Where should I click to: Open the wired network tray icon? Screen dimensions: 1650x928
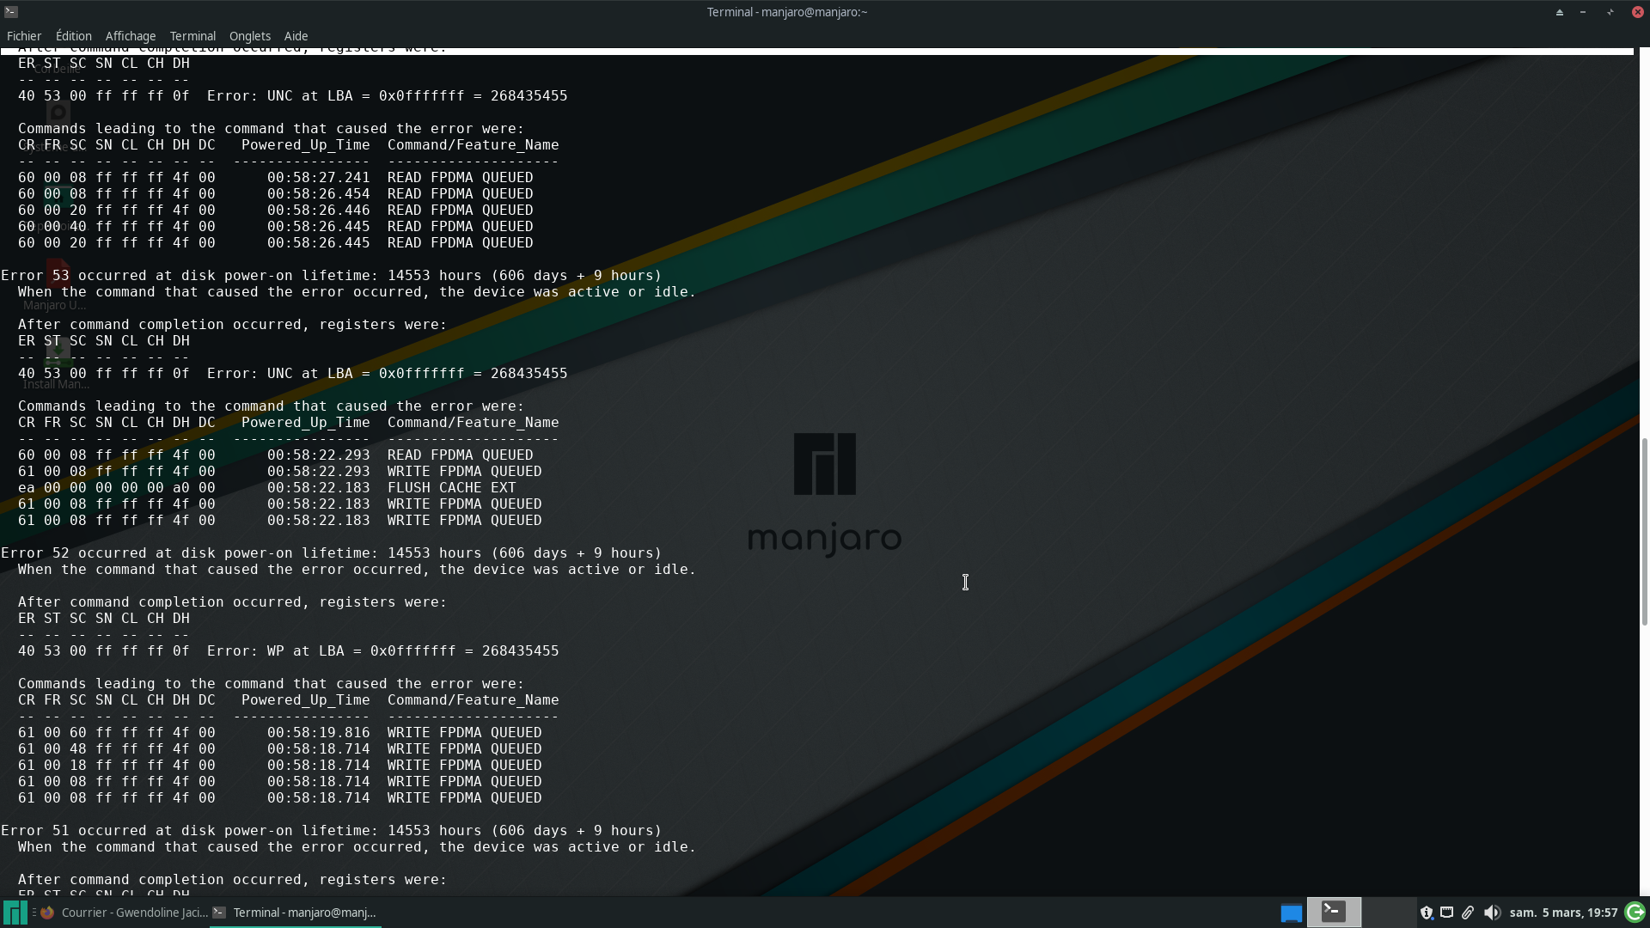click(1447, 913)
